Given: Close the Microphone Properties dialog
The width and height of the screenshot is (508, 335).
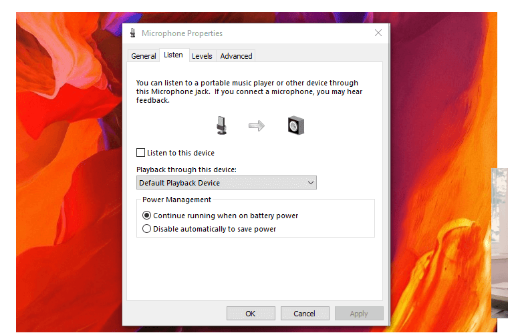Looking at the screenshot, I should click(x=378, y=33).
